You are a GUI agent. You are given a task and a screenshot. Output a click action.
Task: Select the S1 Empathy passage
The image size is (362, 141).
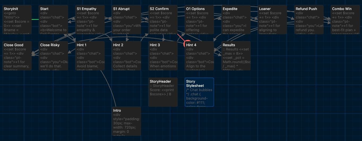pyautogui.click(x=90, y=20)
